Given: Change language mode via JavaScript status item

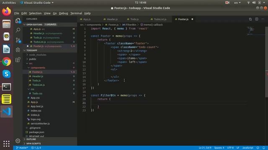Looking at the screenshot, I should (247, 148).
